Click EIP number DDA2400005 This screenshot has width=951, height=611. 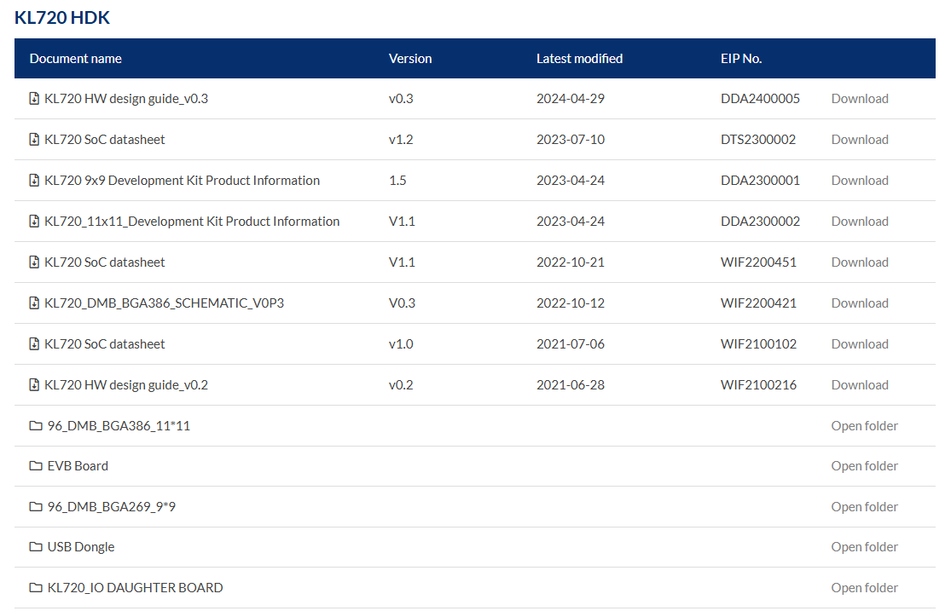(760, 98)
